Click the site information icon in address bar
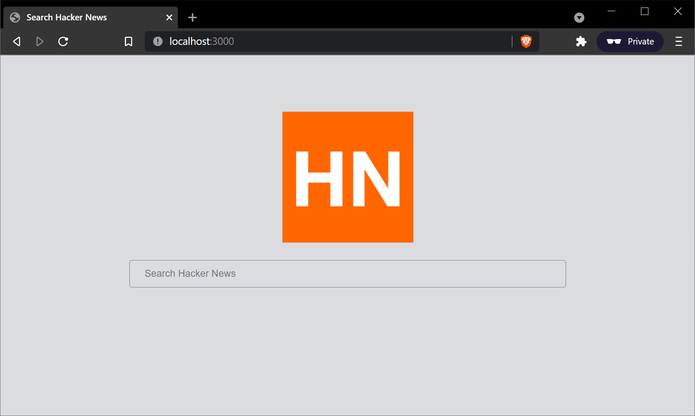695x416 pixels. pos(157,41)
